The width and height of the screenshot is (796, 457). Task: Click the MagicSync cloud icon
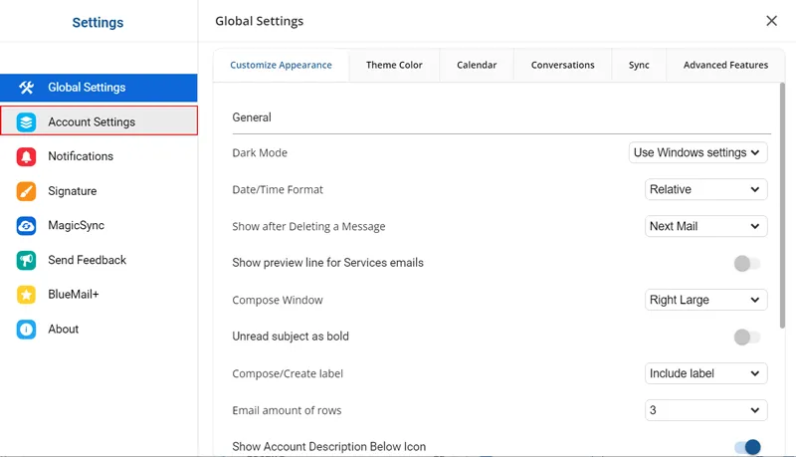pyautogui.click(x=27, y=226)
